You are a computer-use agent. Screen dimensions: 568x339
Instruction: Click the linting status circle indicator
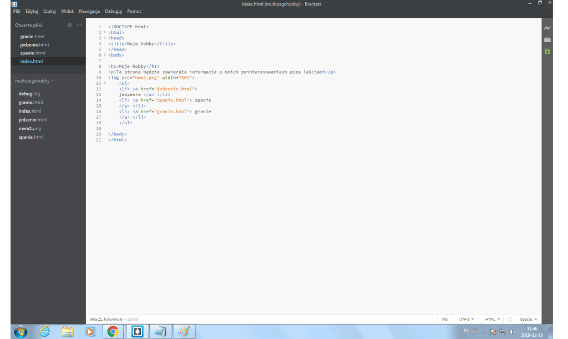[509, 319]
